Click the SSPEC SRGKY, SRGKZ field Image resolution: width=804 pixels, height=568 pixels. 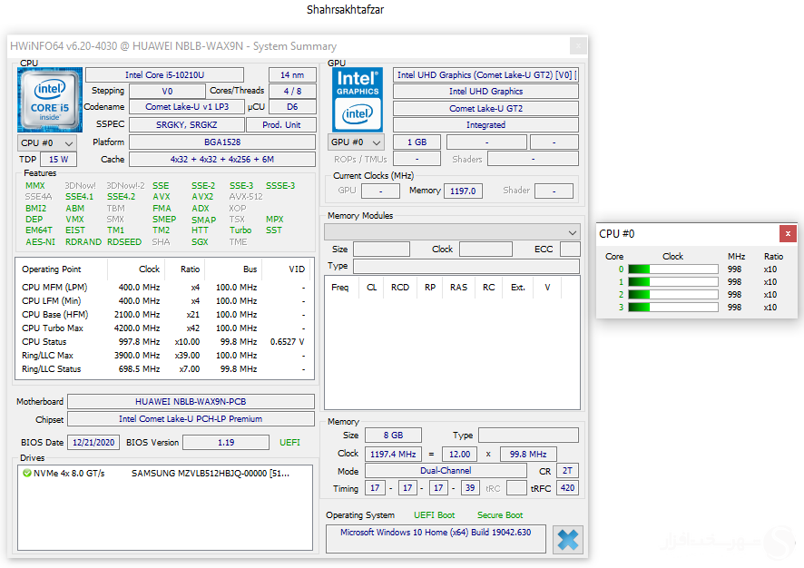click(x=187, y=124)
